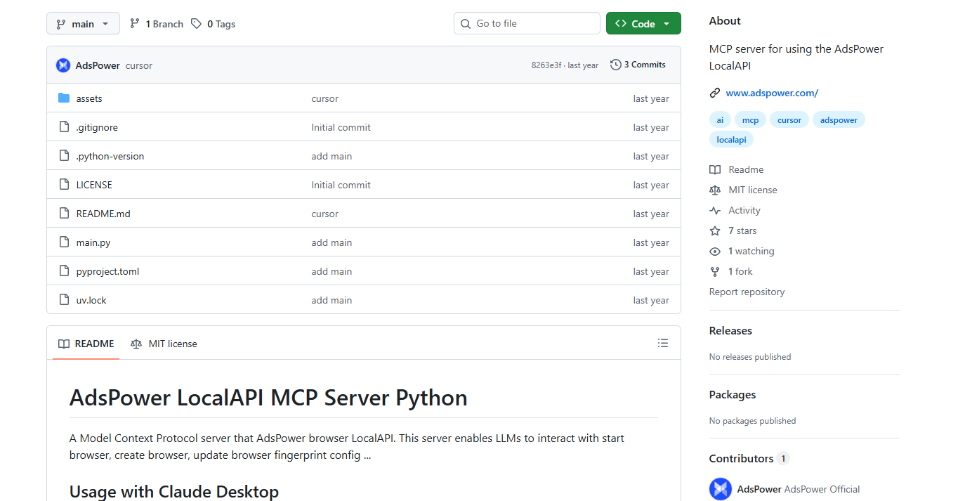
Task: Click the Go to file search field
Action: tap(527, 23)
